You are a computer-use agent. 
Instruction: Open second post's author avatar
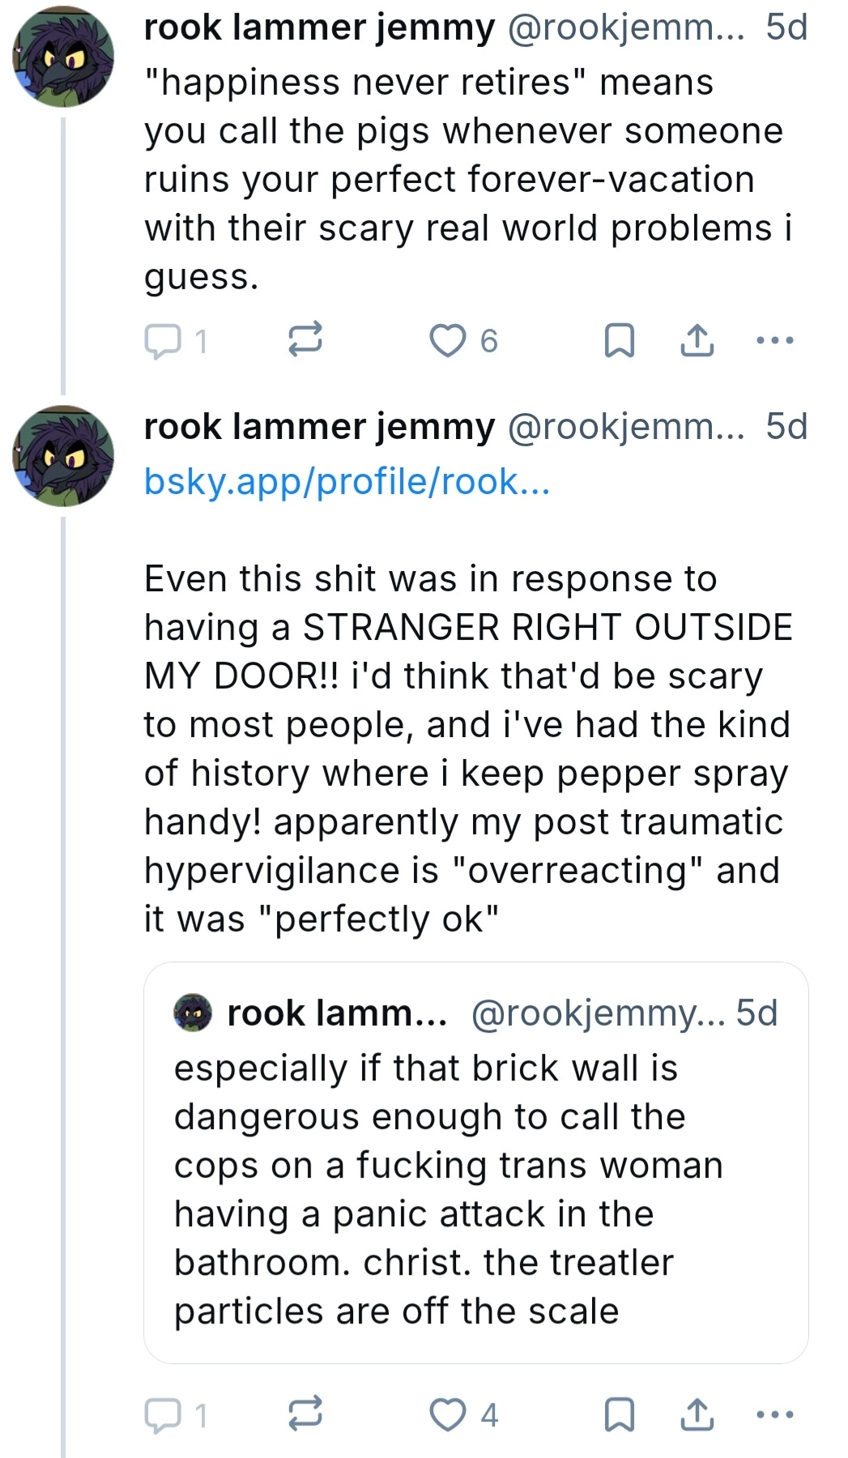(63, 456)
